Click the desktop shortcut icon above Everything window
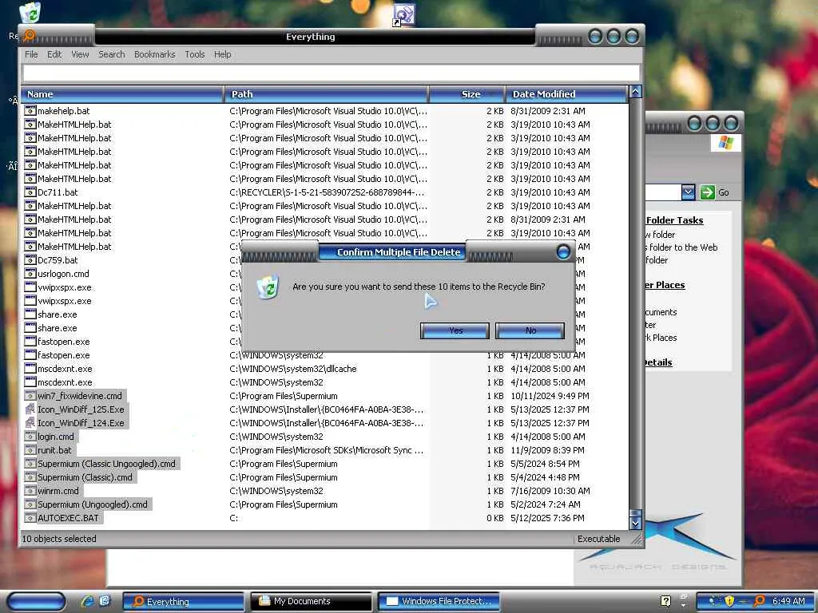 point(403,14)
